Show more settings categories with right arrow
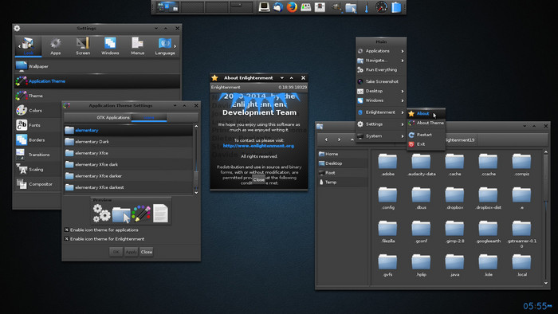 [x=175, y=46]
